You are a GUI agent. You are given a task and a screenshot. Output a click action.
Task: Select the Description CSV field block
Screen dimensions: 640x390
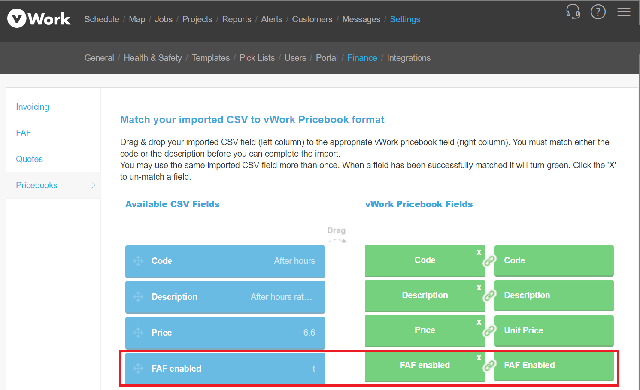[225, 297]
